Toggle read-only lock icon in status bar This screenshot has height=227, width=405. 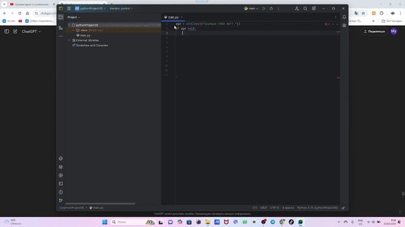pyautogui.click(x=343, y=208)
